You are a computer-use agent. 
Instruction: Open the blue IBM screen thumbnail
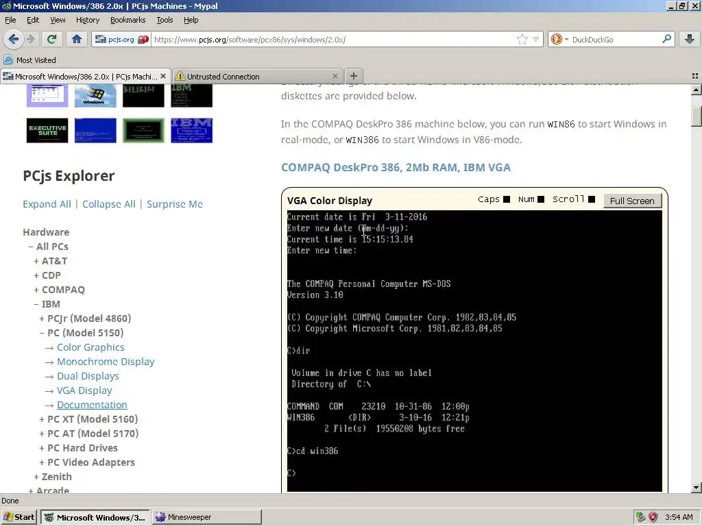click(192, 130)
